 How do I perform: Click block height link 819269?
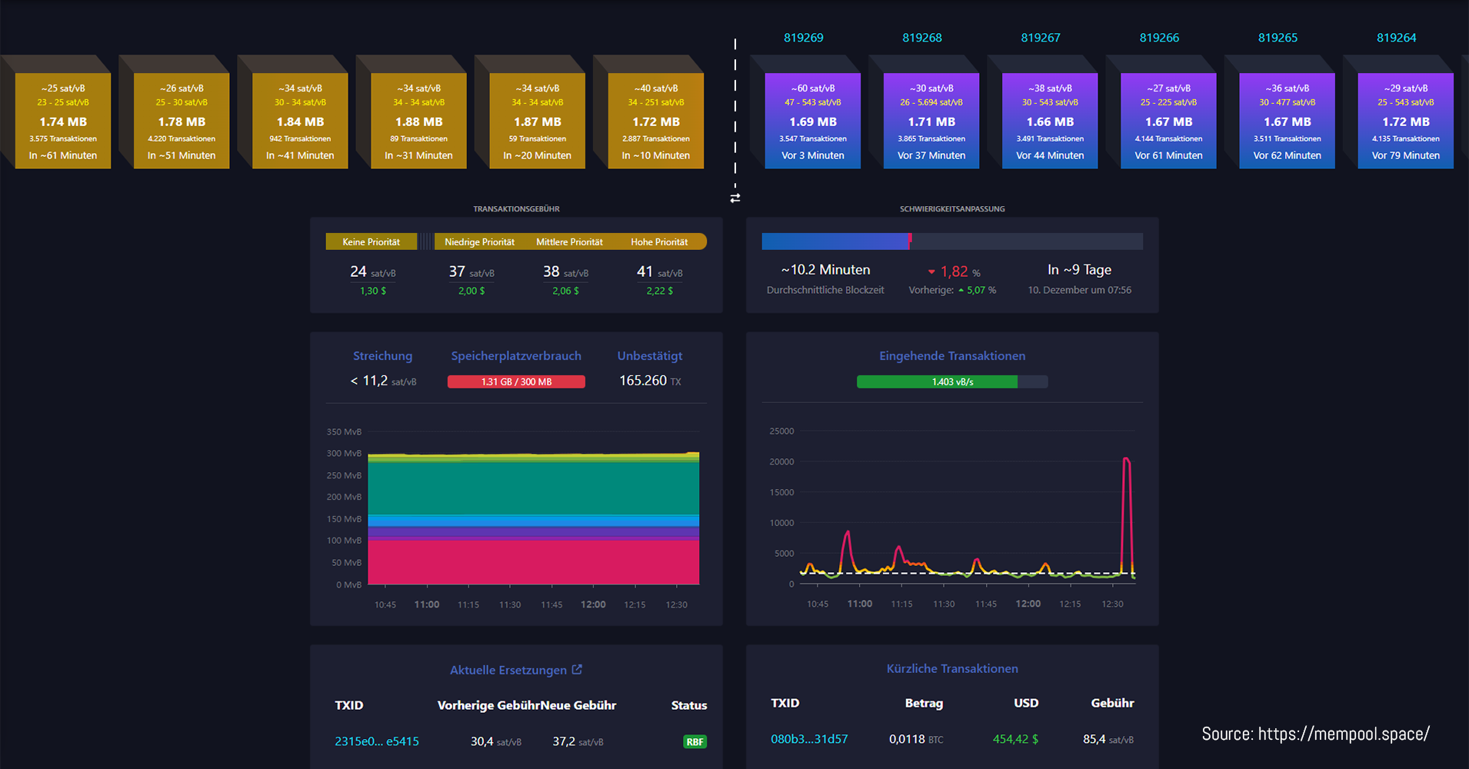[x=804, y=38]
